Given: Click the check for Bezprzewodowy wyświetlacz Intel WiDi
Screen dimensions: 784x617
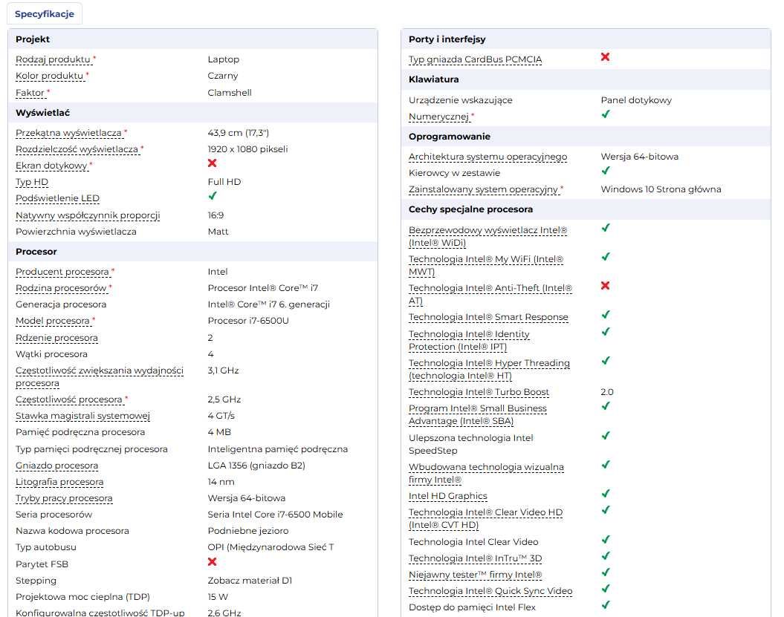Looking at the screenshot, I should [x=606, y=228].
